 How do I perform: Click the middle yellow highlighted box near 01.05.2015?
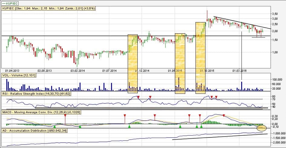point(180,63)
